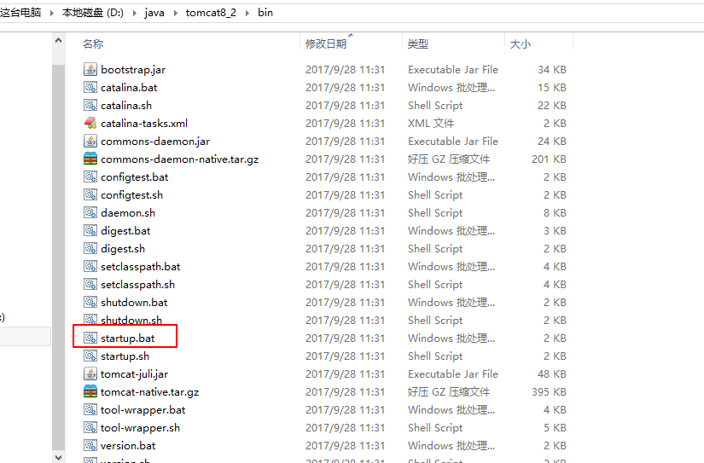Click the 34 KB size of bootstrap.jar
The width and height of the screenshot is (704, 463).
[x=552, y=70]
